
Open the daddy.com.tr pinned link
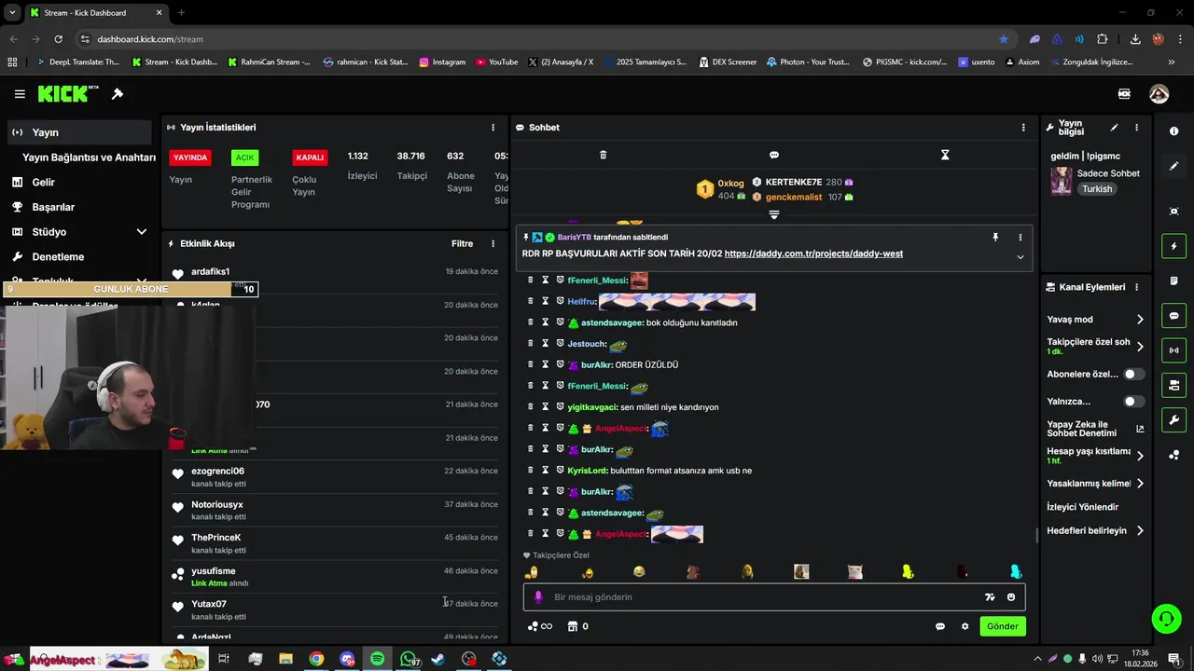tap(813, 253)
